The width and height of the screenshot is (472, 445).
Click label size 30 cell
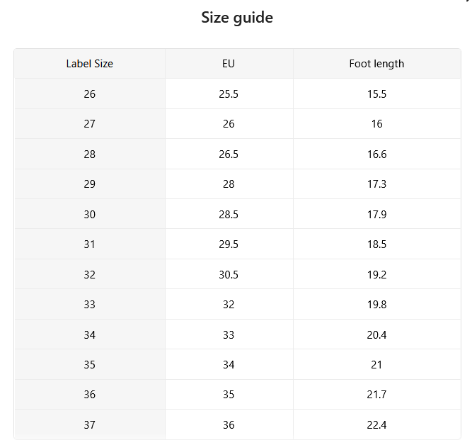coord(90,214)
